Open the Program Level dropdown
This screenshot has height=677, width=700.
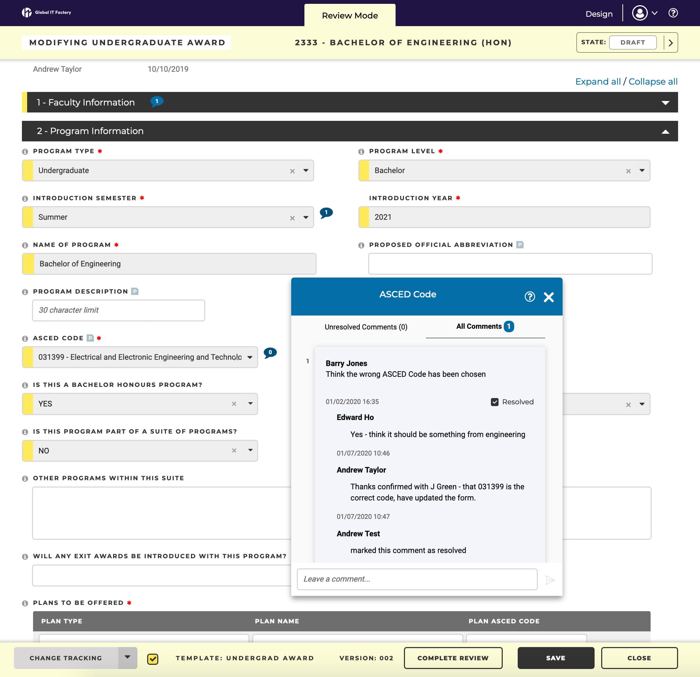[x=642, y=171]
